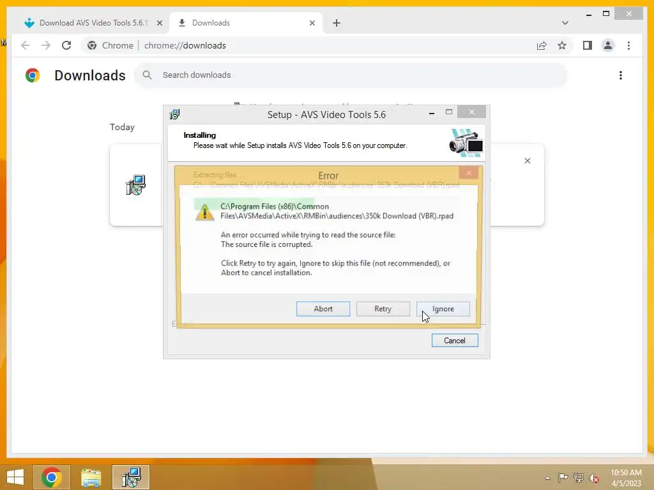This screenshot has width=654, height=490.
Task: Reload the Downloads page
Action: [x=66, y=45]
